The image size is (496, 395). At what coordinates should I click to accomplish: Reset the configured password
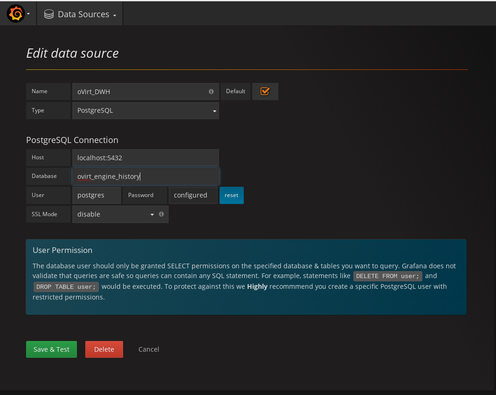tap(231, 195)
